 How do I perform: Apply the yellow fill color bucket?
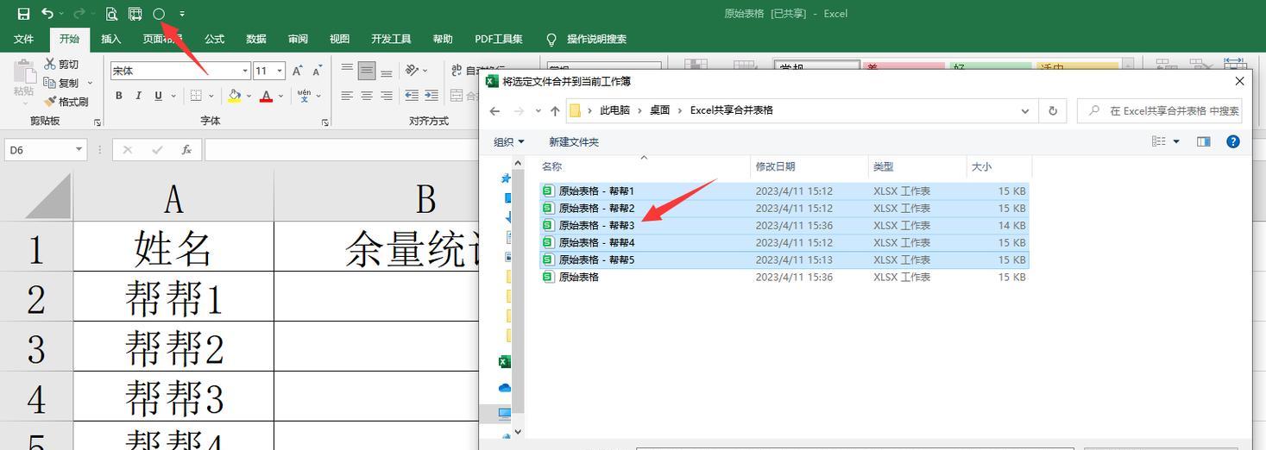click(x=235, y=96)
